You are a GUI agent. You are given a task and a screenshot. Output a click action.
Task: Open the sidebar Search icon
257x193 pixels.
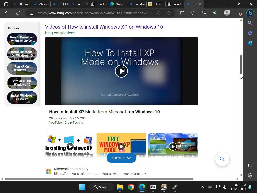pos(250,23)
